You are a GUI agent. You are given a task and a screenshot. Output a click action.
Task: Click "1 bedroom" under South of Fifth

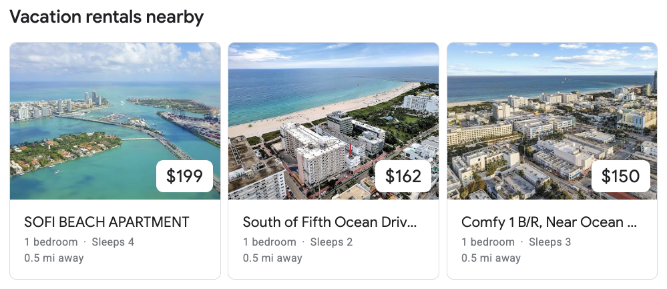click(x=270, y=242)
